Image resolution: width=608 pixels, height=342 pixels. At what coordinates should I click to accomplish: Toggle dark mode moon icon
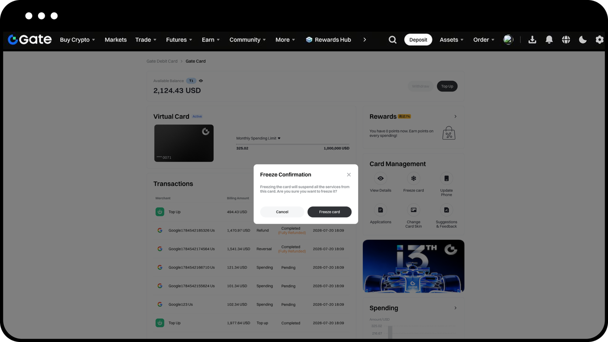pyautogui.click(x=583, y=40)
